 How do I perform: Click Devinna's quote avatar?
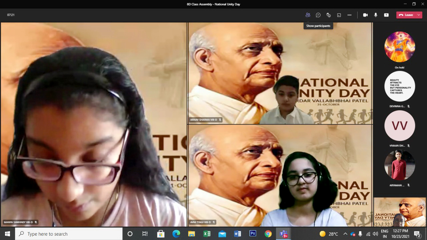point(400,86)
